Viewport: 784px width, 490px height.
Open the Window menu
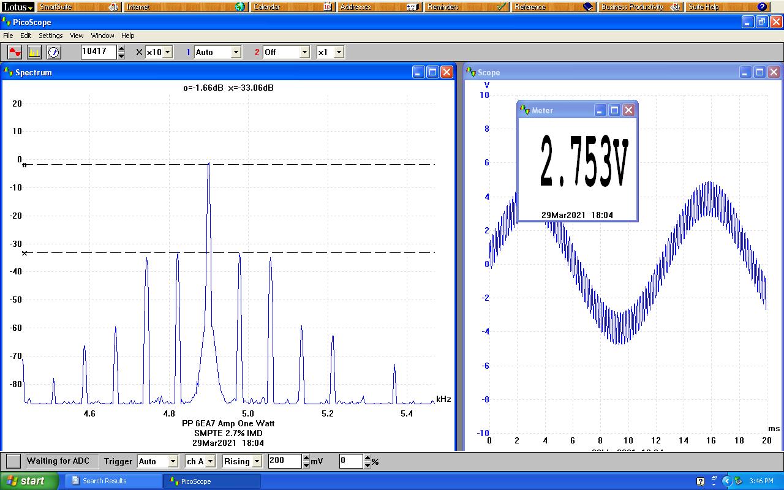(103, 36)
